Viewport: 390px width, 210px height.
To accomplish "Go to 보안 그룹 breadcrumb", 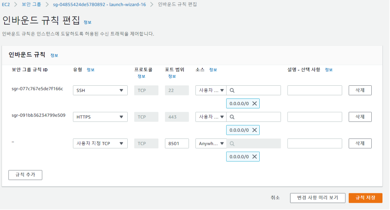I will pyautogui.click(x=31, y=5).
